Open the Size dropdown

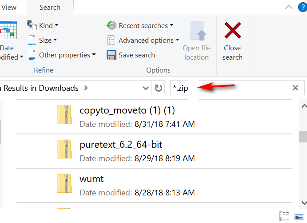point(55,40)
